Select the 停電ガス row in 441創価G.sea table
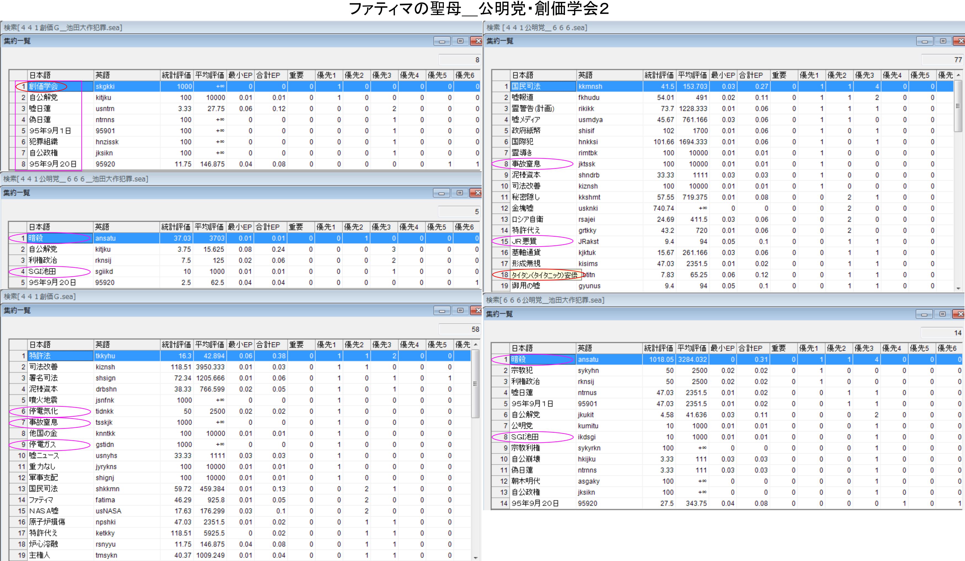The width and height of the screenshot is (965, 561). [43, 444]
